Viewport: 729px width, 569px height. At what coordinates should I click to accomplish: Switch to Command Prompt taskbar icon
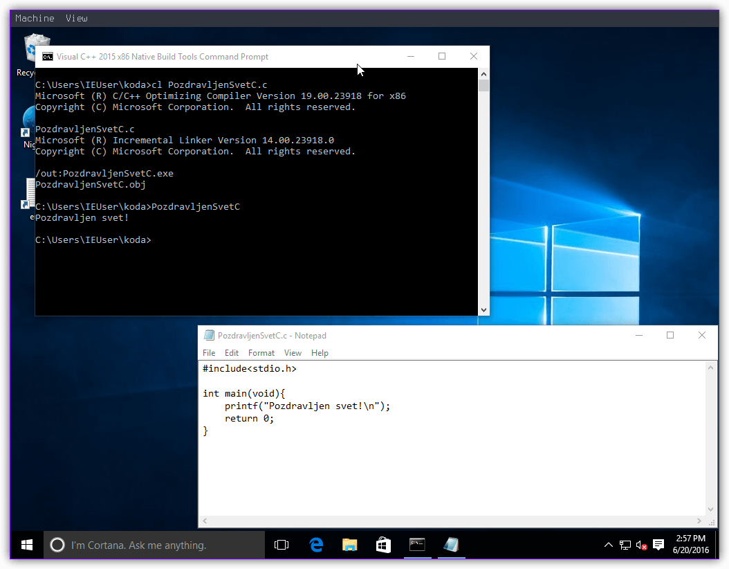417,545
